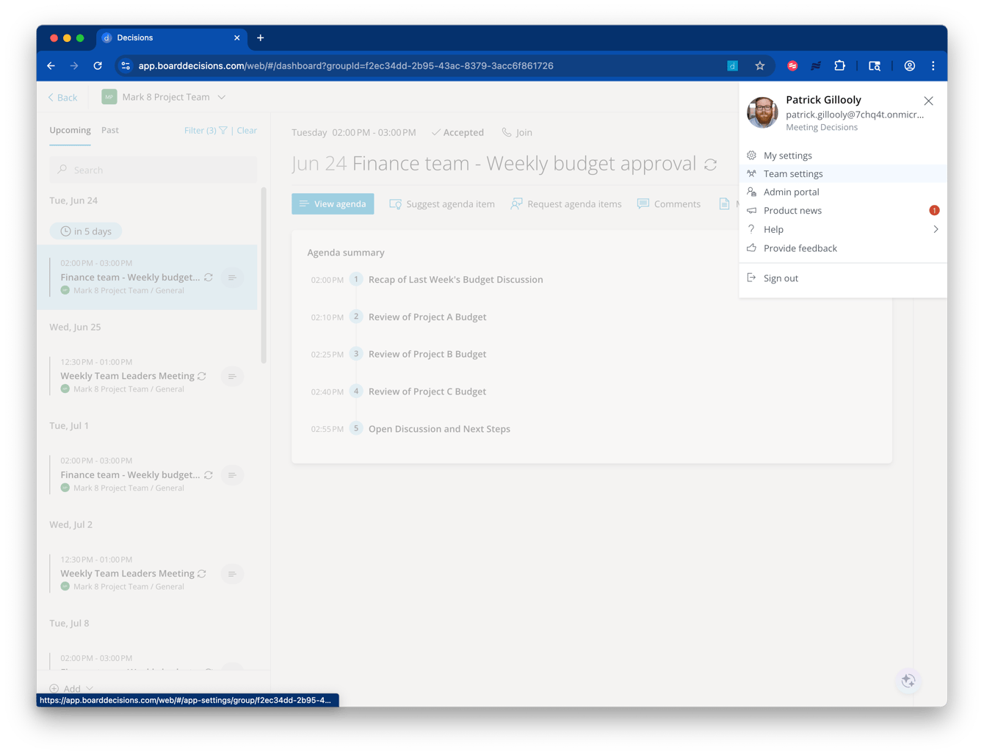The height and width of the screenshot is (755, 984).
Task: Open the Comments panel icon
Action: tap(643, 203)
